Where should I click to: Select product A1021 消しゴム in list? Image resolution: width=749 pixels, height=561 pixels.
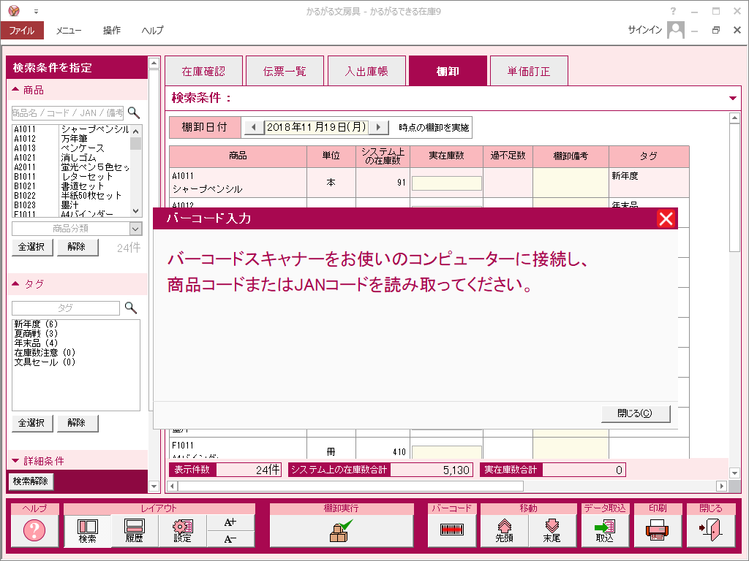tap(71, 158)
